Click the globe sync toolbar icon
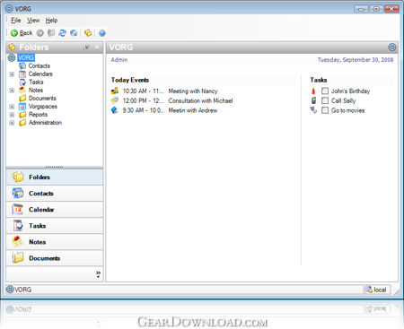Viewport: 404px width, 329px height. pos(74,33)
